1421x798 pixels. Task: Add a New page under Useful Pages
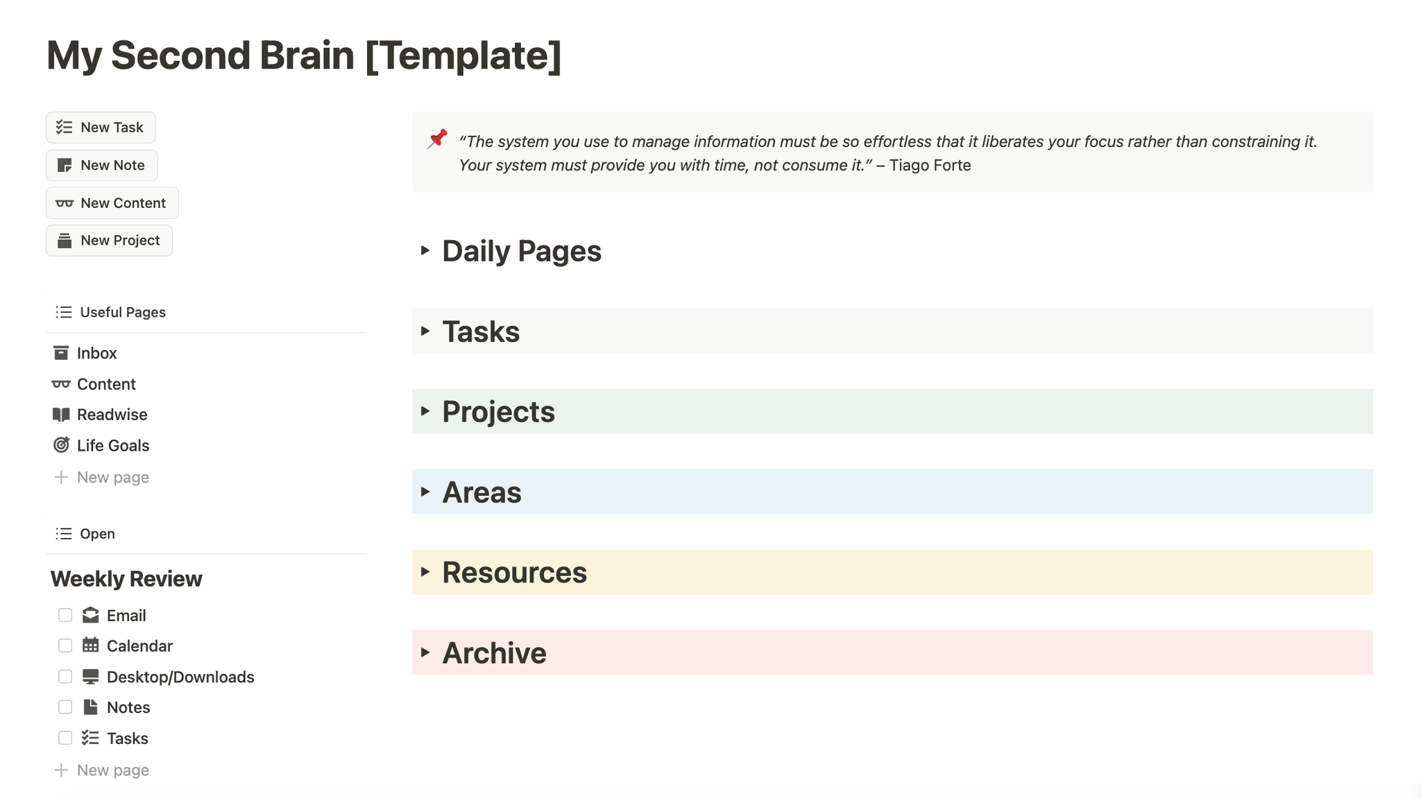click(101, 477)
